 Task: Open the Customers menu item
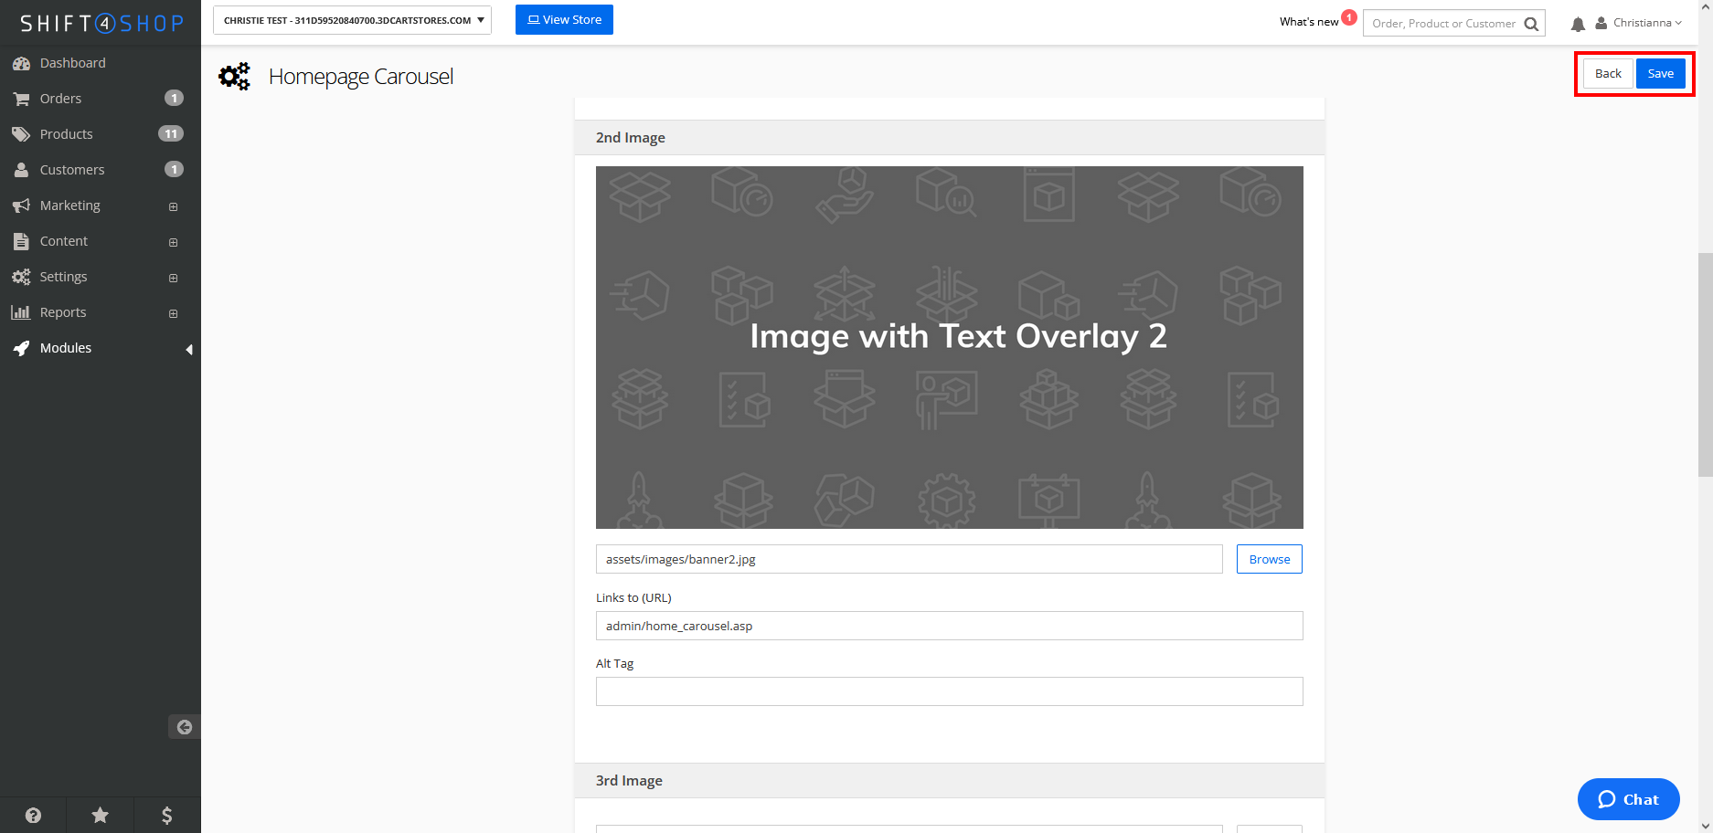click(101, 170)
